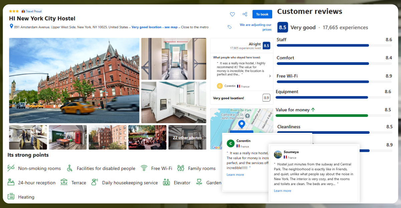Screen dimensions: 401x208
Task: Click the Terrace umbrella icon
Action: tap(64, 182)
